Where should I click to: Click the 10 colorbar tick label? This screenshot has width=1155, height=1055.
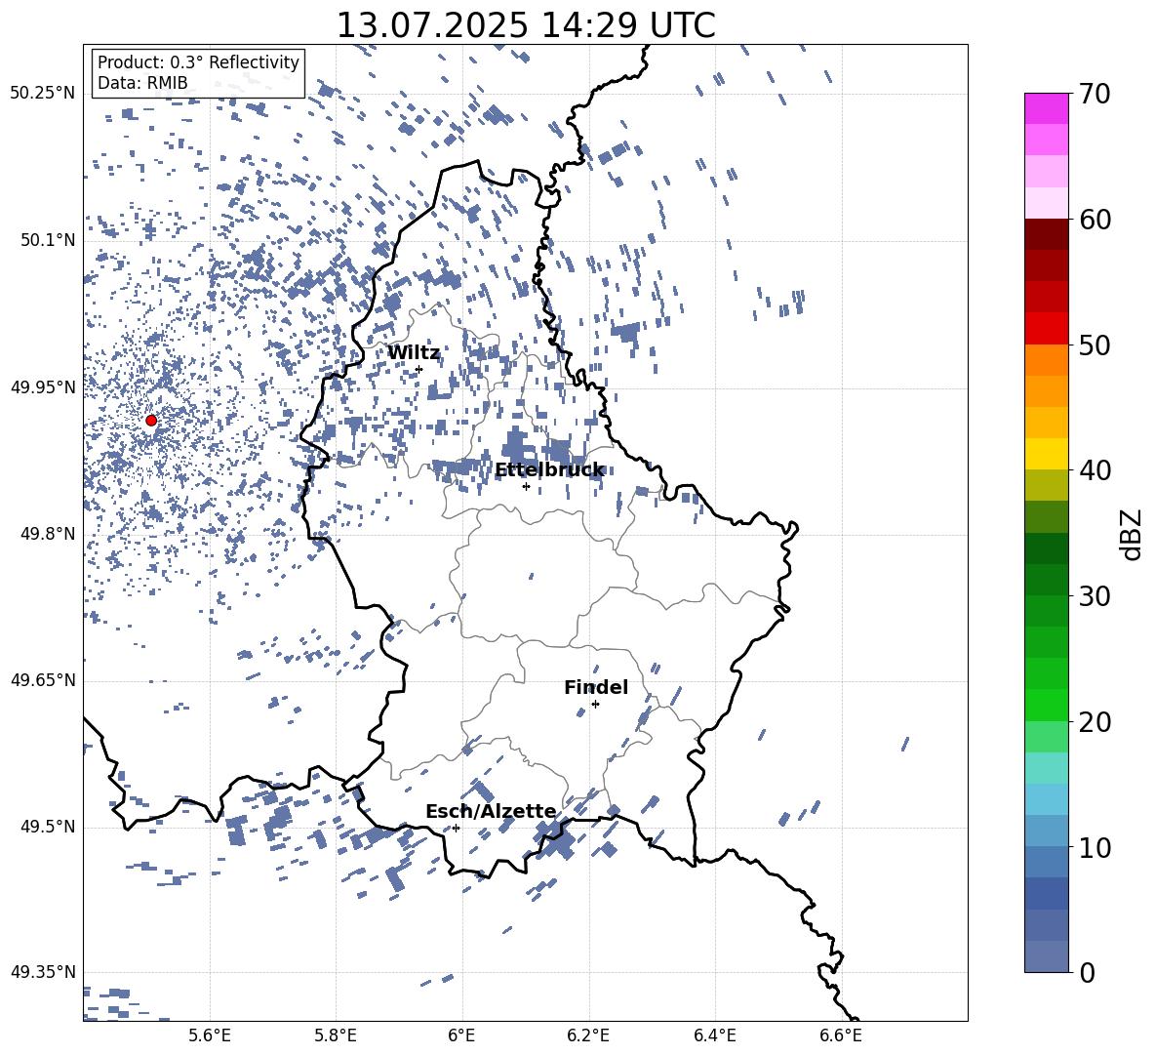click(x=1095, y=847)
